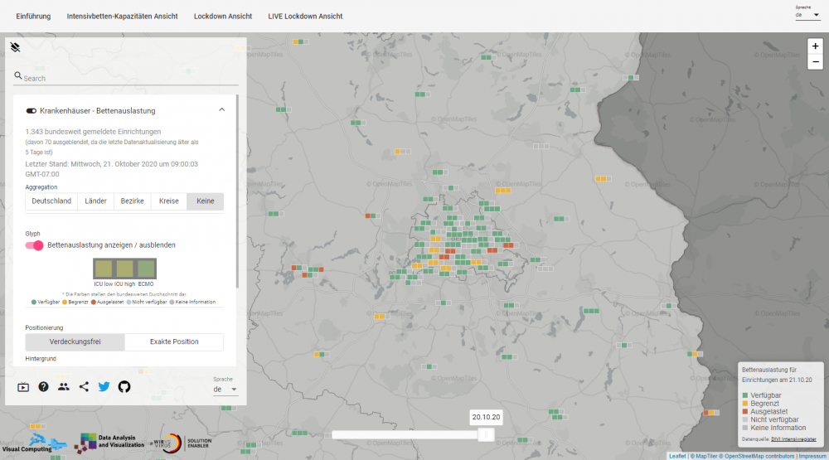Screen dimensions: 829x460
Task: Zoom out the map with minus button
Action: pos(816,62)
